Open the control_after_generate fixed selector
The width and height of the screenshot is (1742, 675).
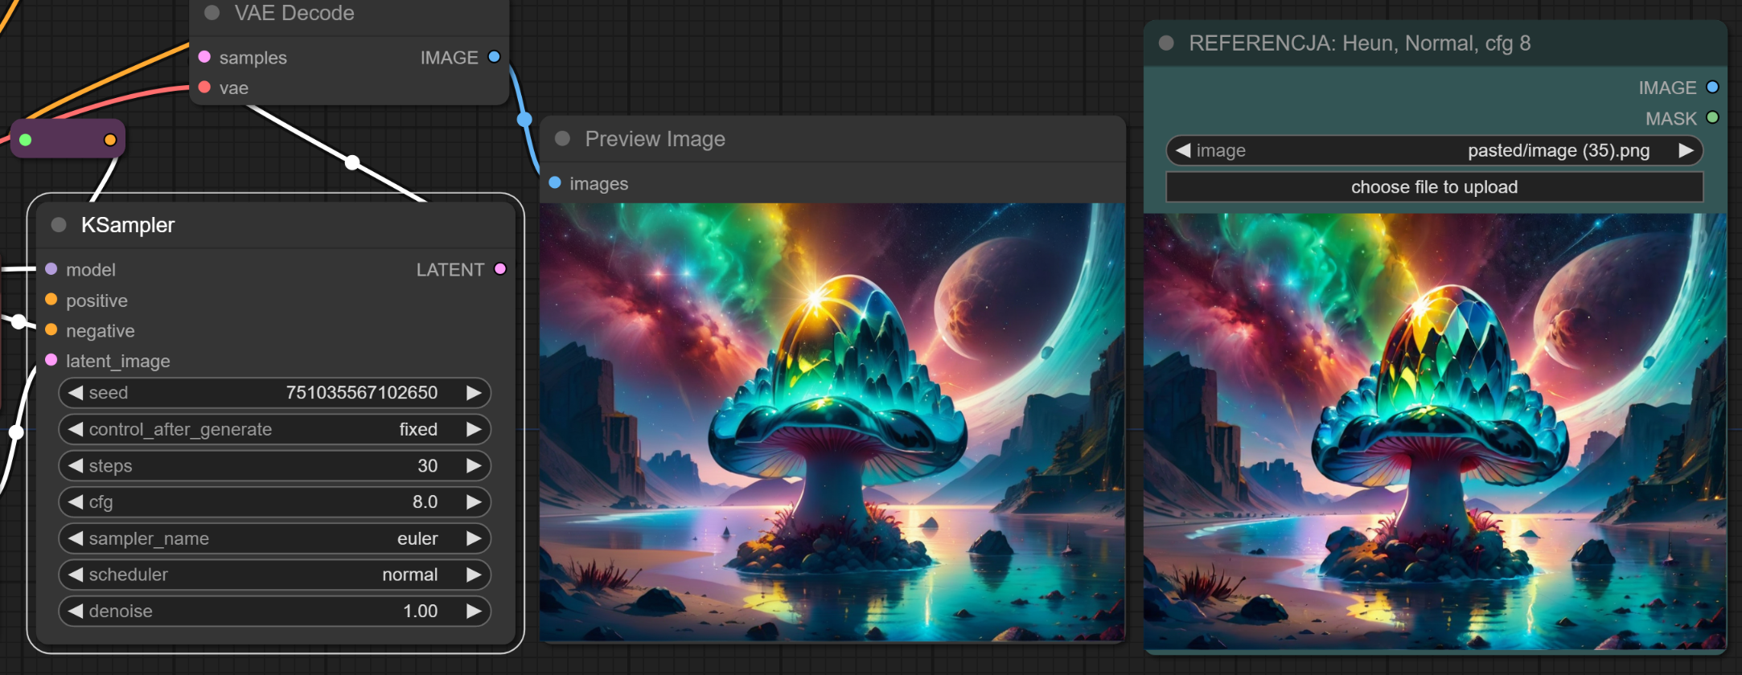pyautogui.click(x=273, y=429)
